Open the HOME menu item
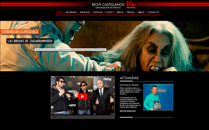Screen dimensions: 209x130 tap(59, 12)
